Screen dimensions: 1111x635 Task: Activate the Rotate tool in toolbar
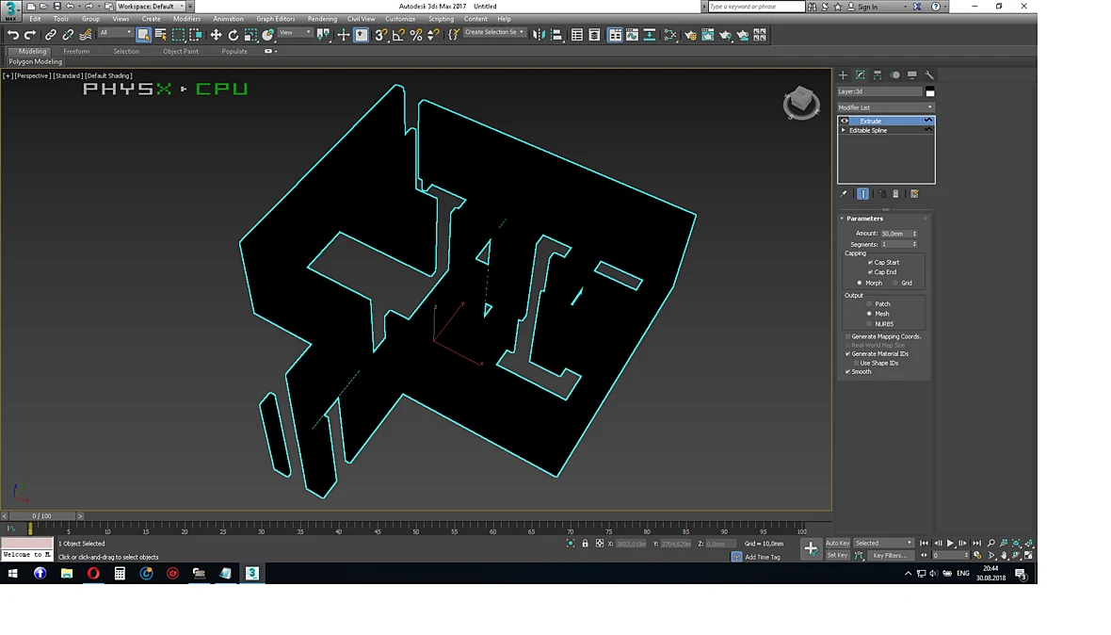pyautogui.click(x=233, y=35)
